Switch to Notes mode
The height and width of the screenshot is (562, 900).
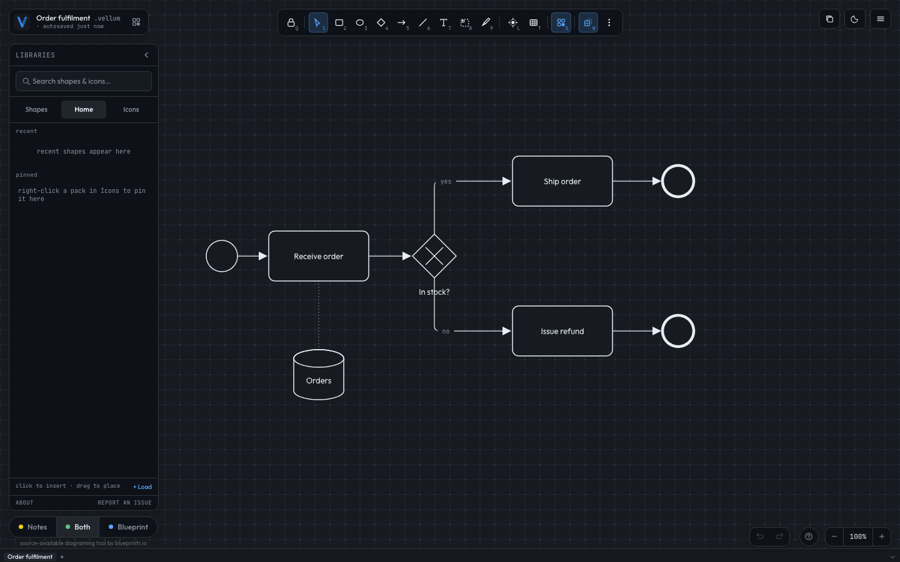33,527
